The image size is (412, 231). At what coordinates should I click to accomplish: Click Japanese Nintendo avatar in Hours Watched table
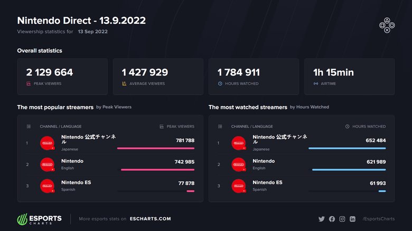239,143
